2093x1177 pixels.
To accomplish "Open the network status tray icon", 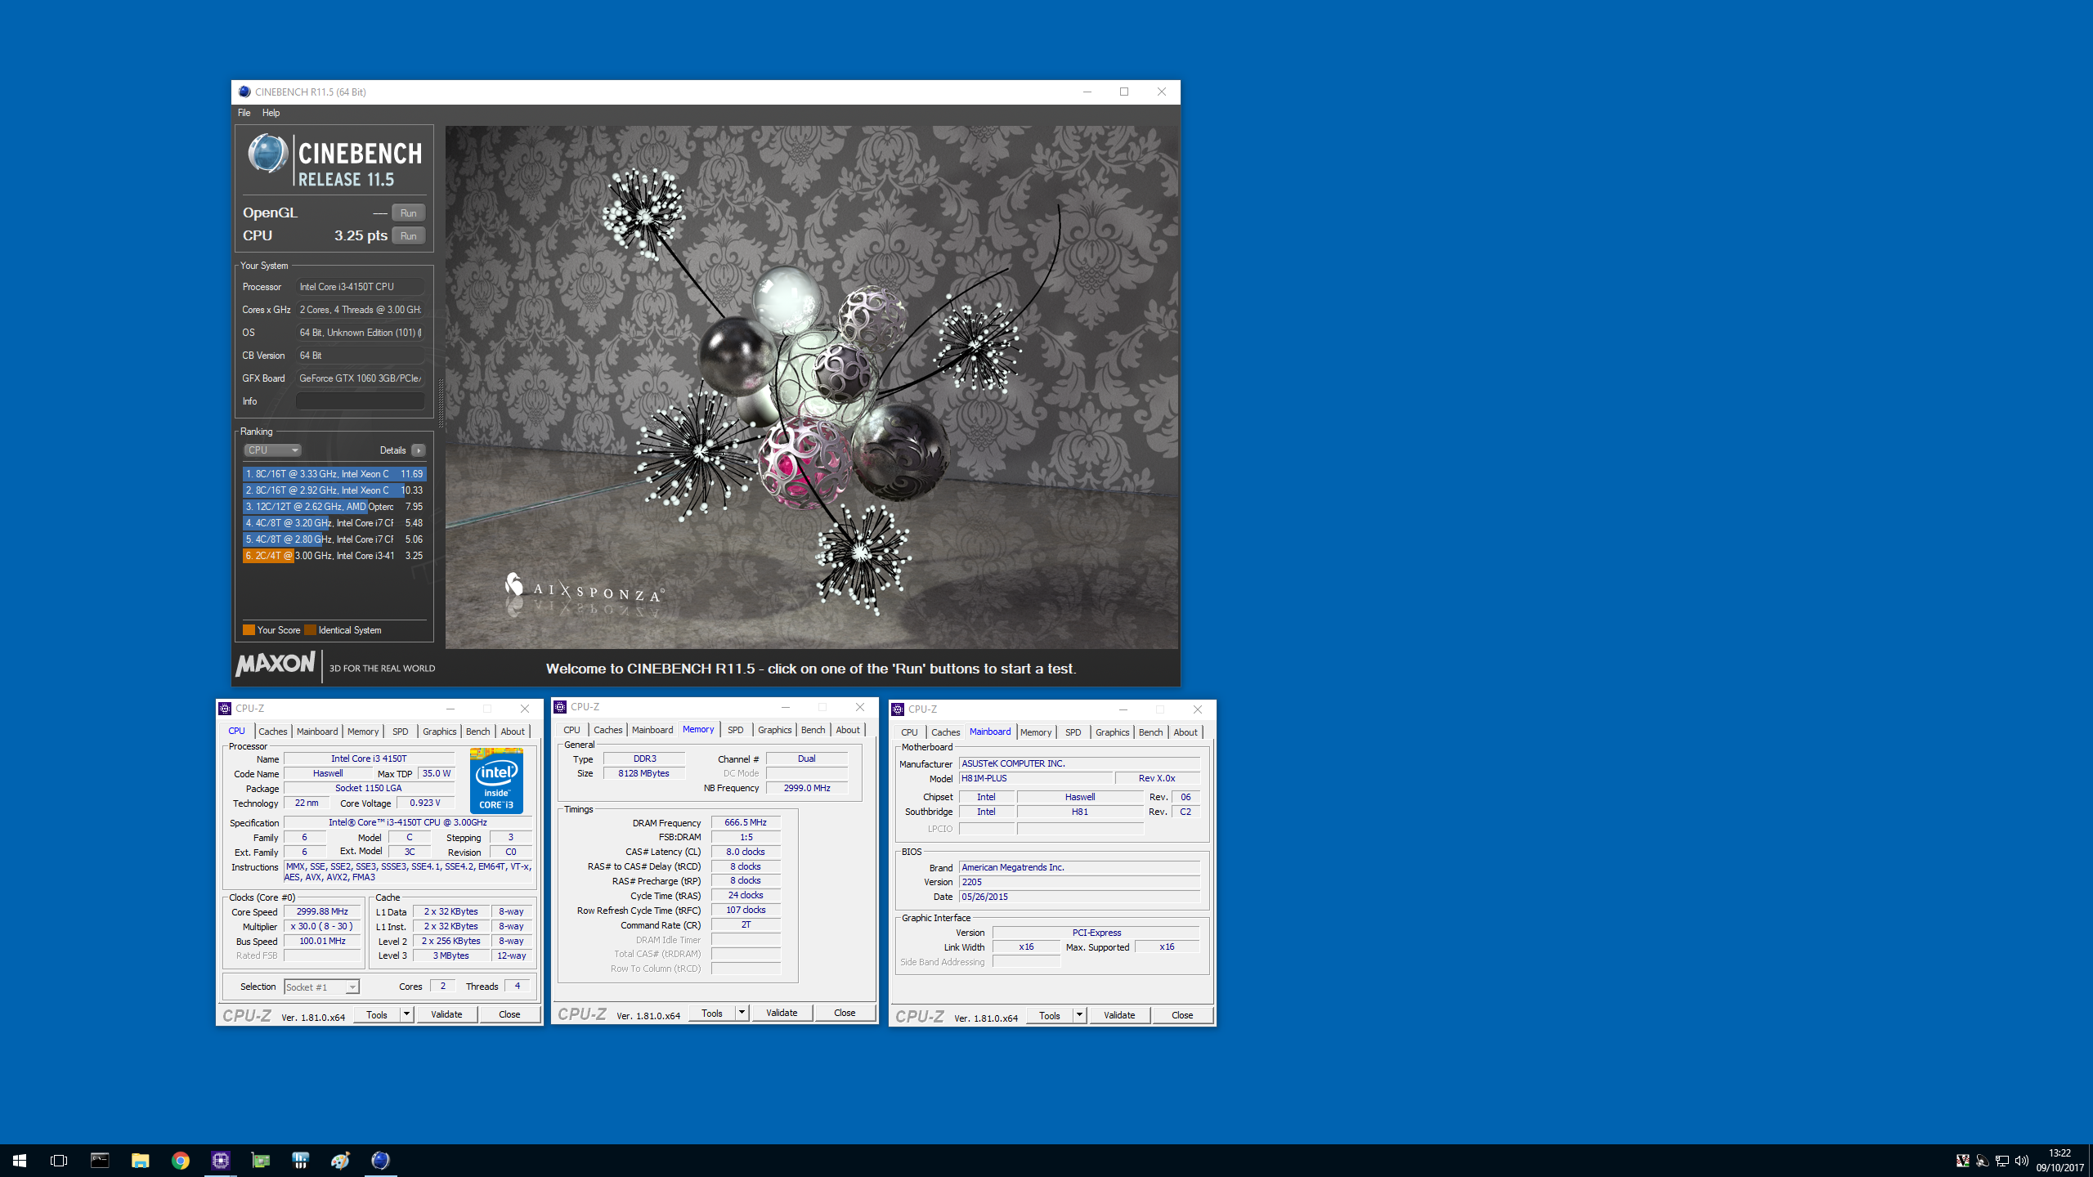I will coord(2001,1161).
